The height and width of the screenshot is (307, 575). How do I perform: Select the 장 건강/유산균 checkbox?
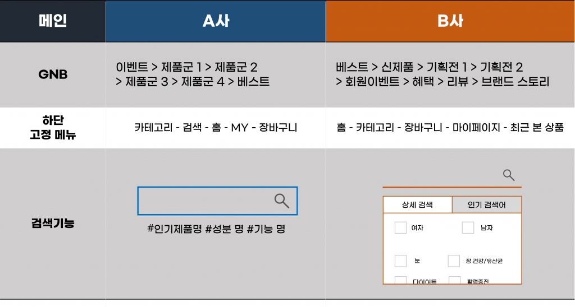coord(454,261)
